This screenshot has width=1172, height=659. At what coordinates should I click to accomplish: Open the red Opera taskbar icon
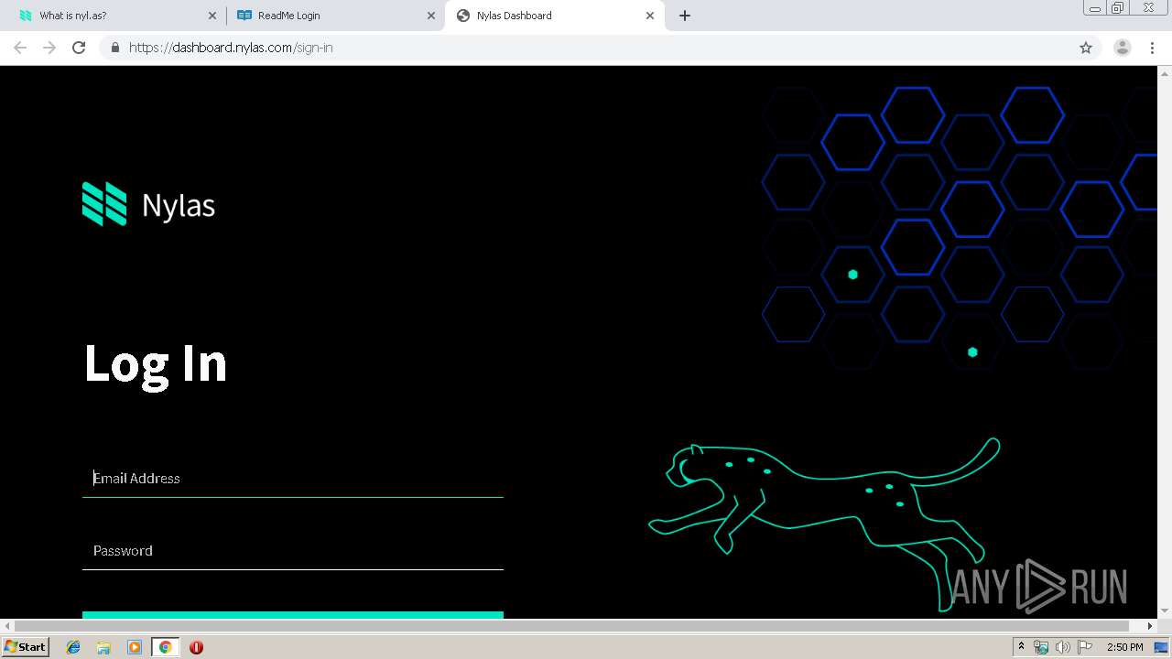196,647
